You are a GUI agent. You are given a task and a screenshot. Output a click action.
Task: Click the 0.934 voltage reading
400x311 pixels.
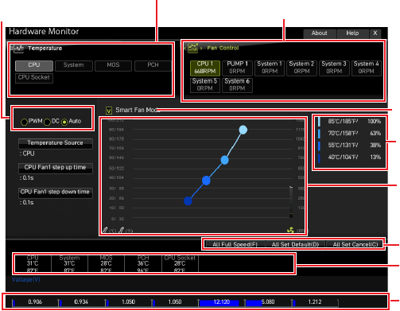(x=81, y=302)
